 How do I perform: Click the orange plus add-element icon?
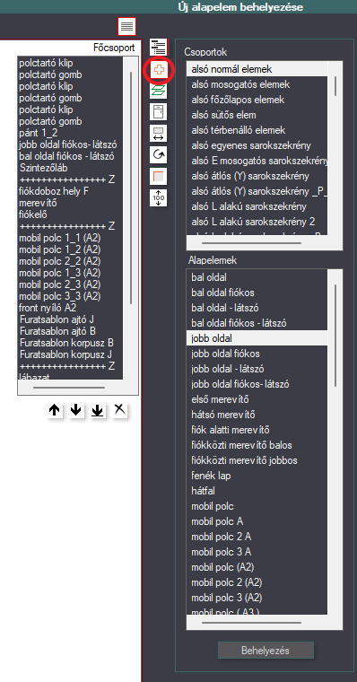pos(158,70)
